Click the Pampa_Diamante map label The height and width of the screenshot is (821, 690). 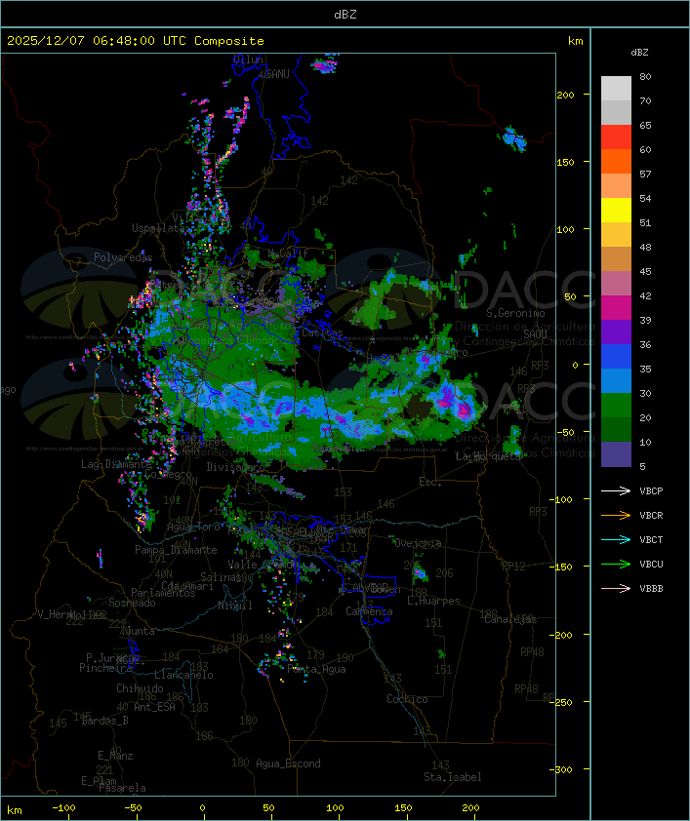point(176,550)
